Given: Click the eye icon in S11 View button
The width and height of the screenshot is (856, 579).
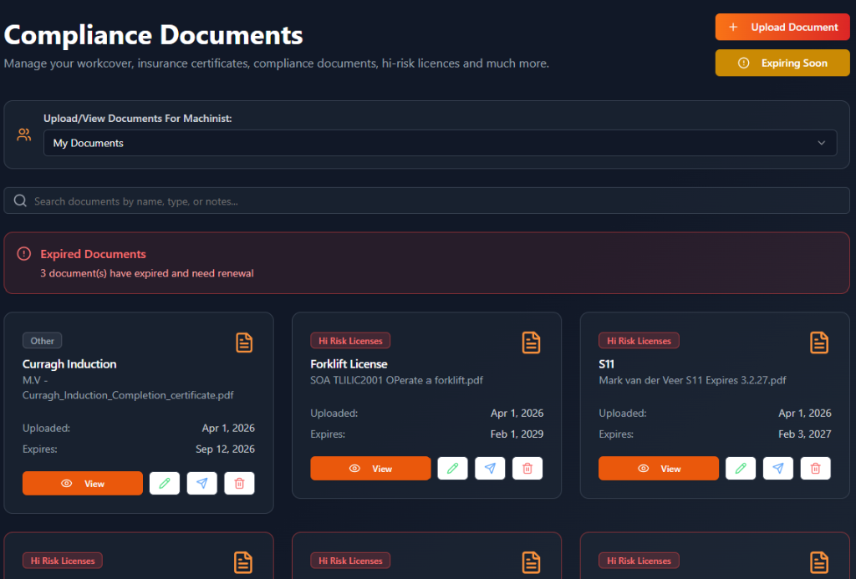Looking at the screenshot, I should pos(644,468).
